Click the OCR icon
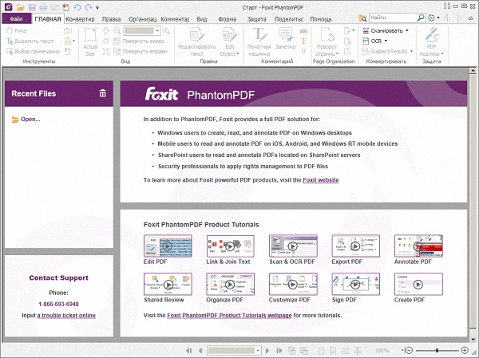The height and width of the screenshot is (358, 479). coord(366,41)
